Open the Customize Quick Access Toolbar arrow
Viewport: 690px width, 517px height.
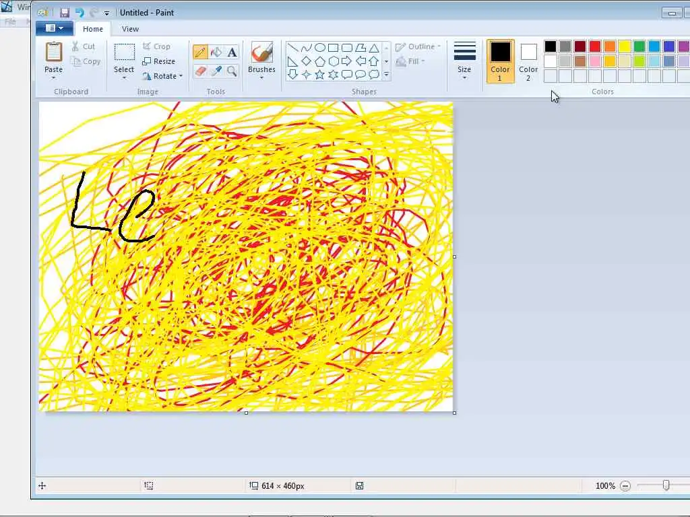tap(106, 13)
